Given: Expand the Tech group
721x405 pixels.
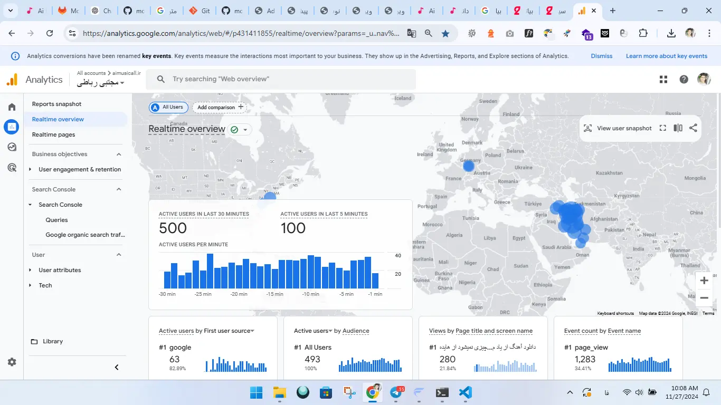Looking at the screenshot, I should click(x=31, y=285).
